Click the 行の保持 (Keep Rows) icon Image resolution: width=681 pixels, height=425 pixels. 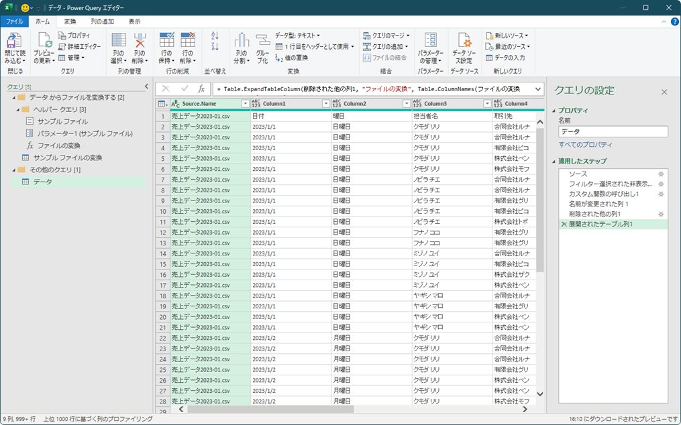click(x=167, y=40)
